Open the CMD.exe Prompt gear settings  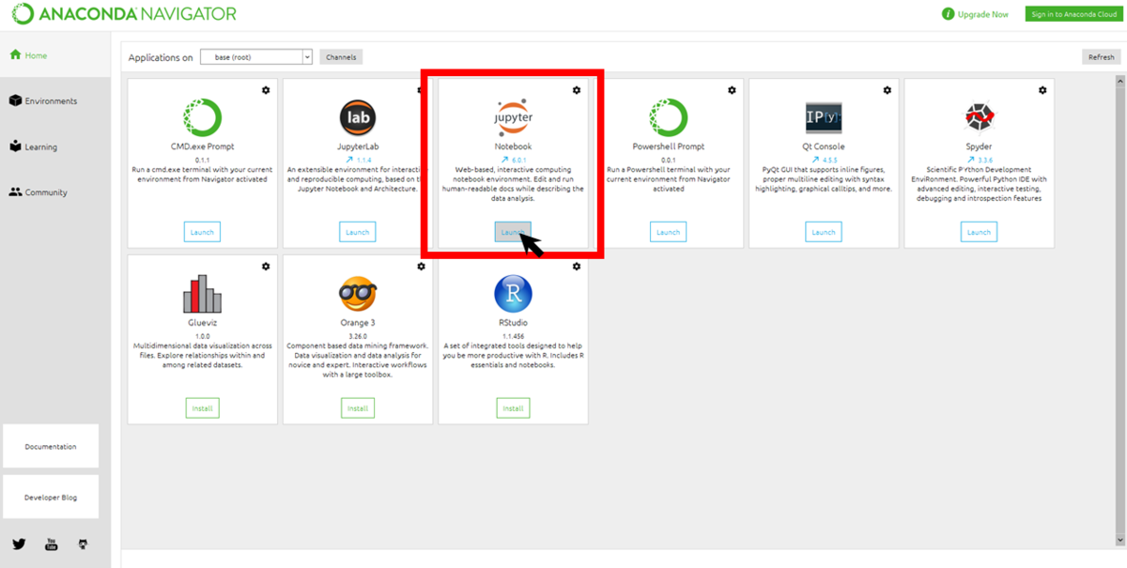tap(266, 90)
